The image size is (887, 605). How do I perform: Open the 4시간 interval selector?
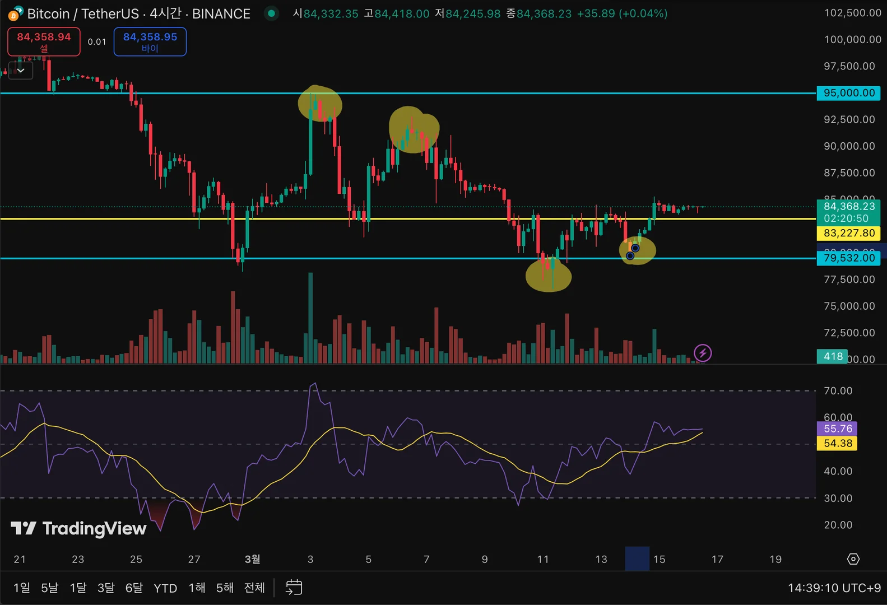(x=165, y=13)
